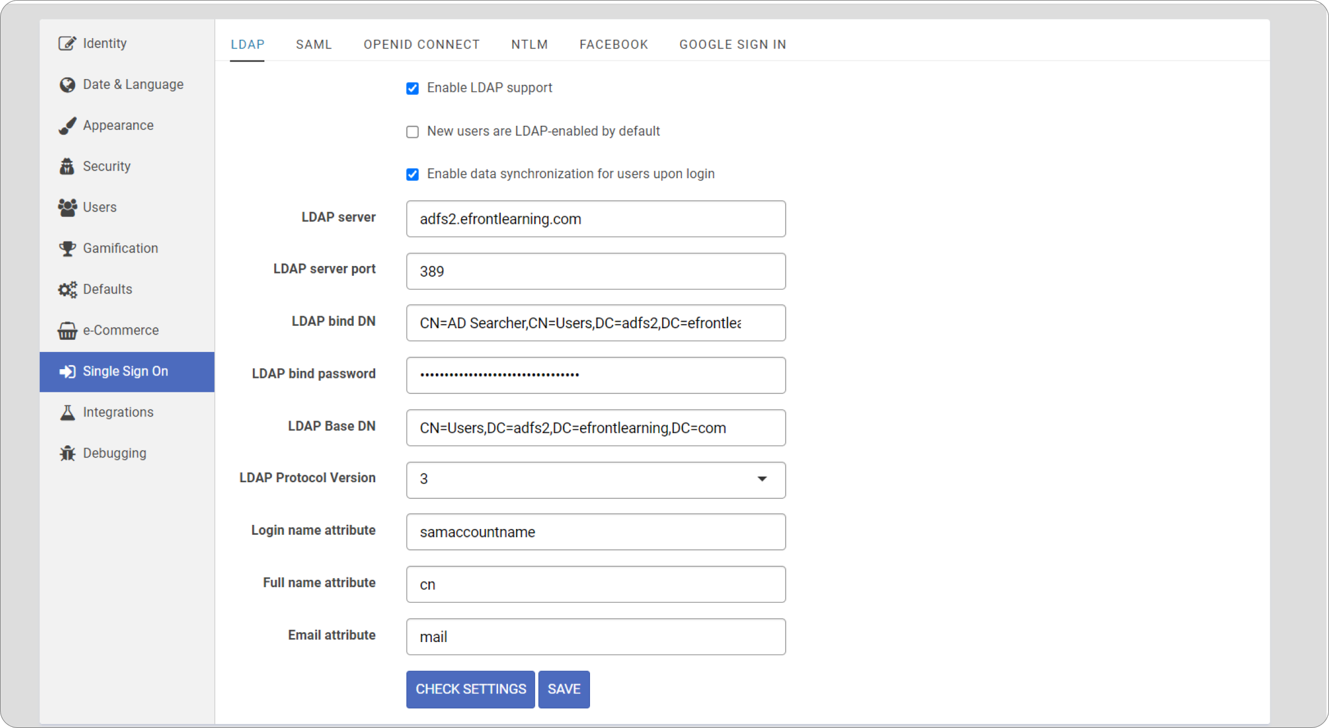Click the "Email attribute" label
Screen dimensions: 1329x728
coord(332,636)
